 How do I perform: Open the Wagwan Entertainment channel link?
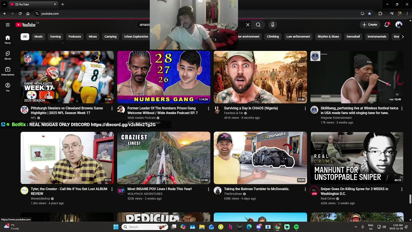point(336,118)
